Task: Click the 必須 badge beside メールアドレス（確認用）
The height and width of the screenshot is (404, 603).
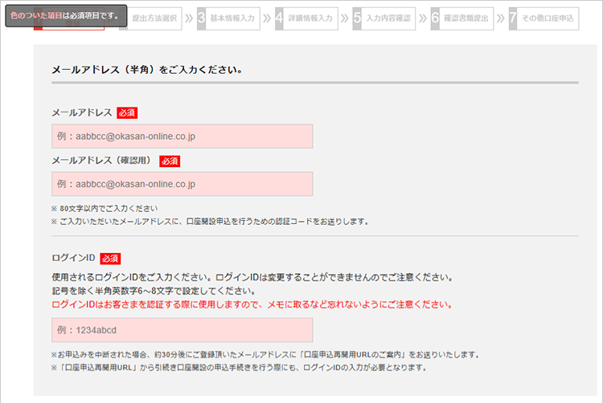Action: (x=170, y=161)
